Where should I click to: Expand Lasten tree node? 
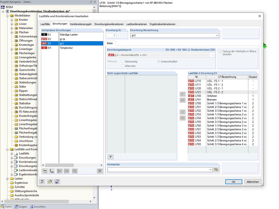coord(7,179)
